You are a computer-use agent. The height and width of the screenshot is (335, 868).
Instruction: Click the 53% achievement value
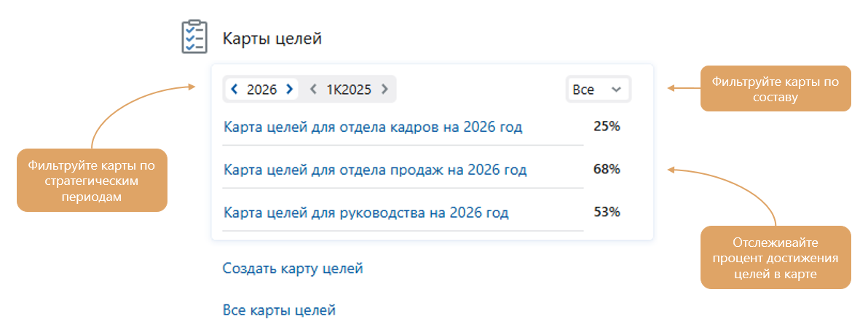point(607,211)
